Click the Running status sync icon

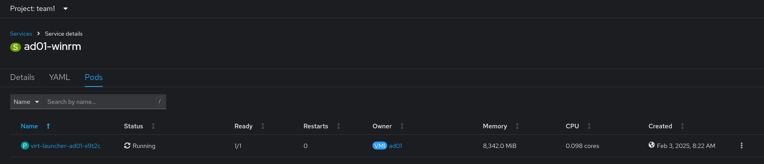127,146
